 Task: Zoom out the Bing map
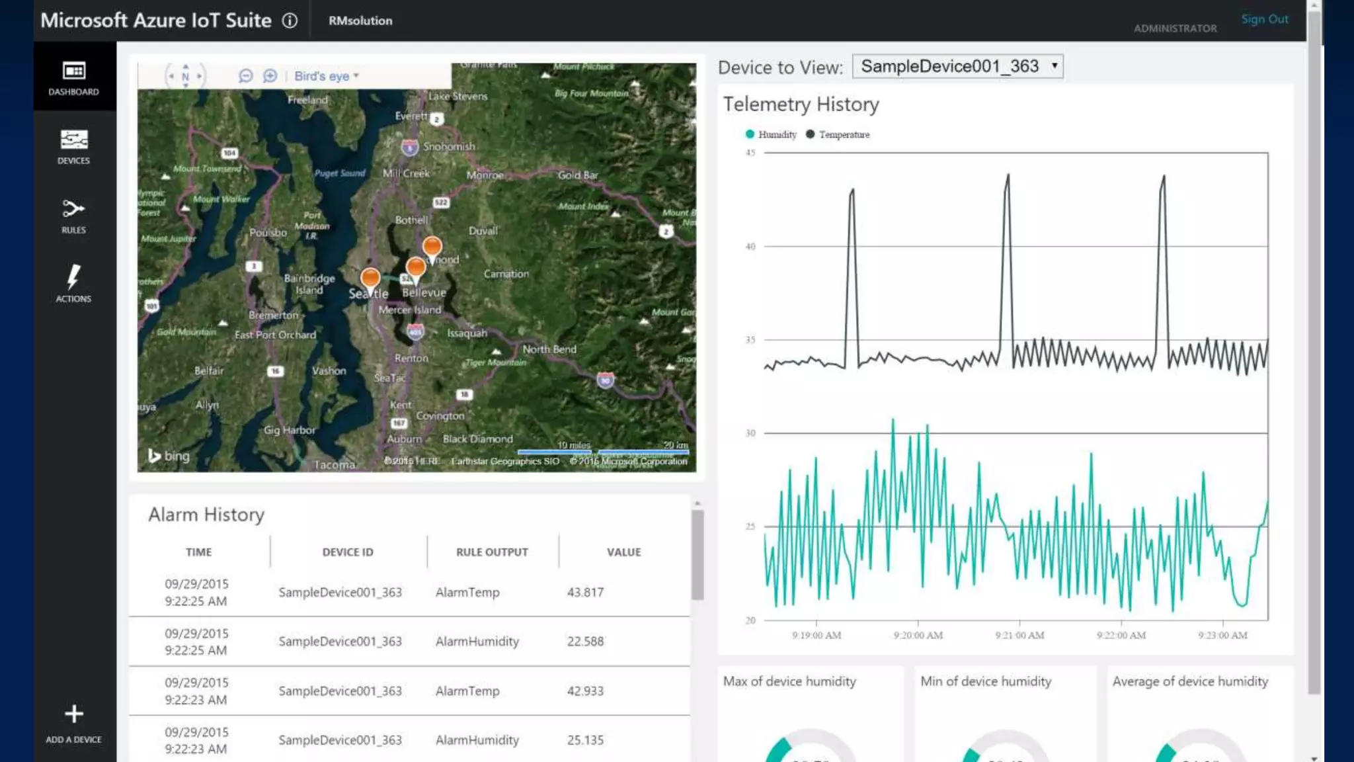click(x=246, y=76)
